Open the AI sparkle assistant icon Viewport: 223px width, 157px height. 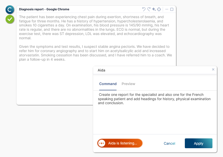(154, 9)
